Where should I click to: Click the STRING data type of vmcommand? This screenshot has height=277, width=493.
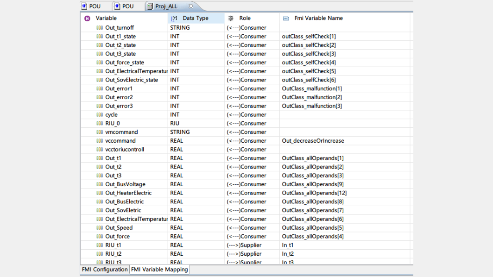point(180,132)
